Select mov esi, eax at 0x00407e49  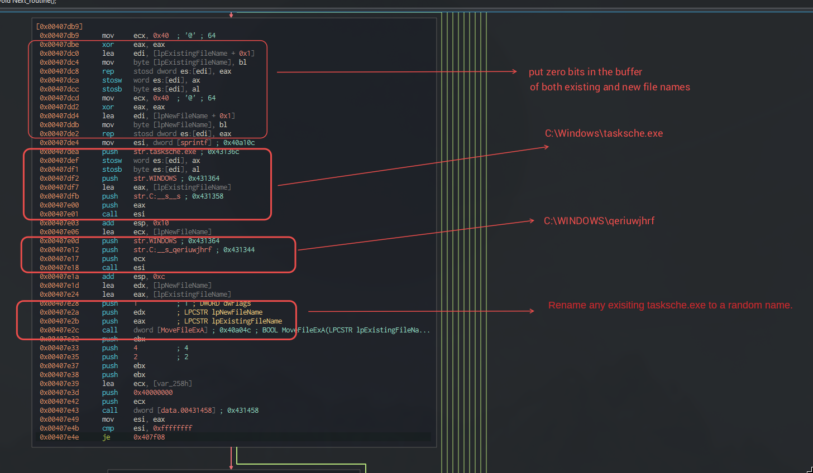[x=102, y=419]
